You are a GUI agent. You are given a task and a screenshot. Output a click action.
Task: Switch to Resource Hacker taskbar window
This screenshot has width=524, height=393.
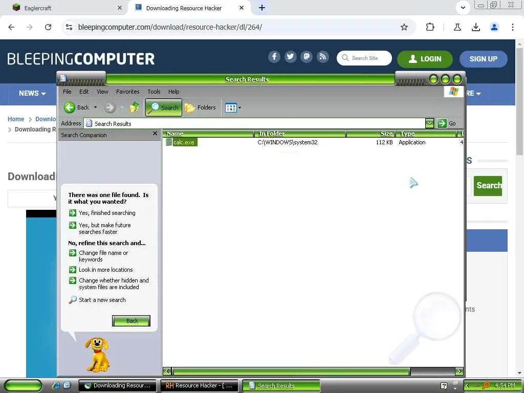click(x=200, y=386)
